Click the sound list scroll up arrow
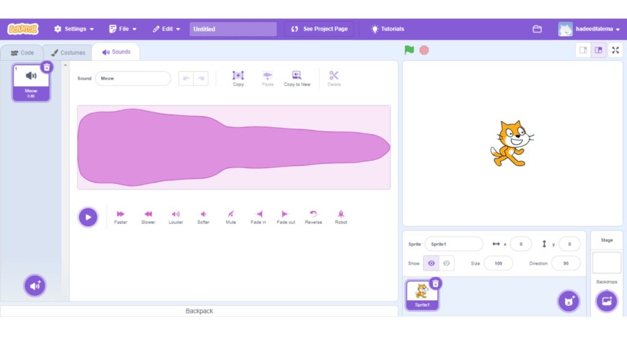627x353 pixels. click(x=66, y=65)
